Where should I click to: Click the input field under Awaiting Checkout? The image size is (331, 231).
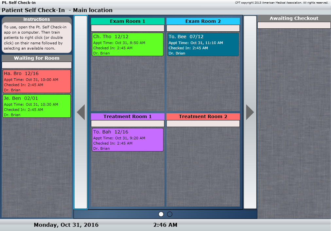pos(294,25)
